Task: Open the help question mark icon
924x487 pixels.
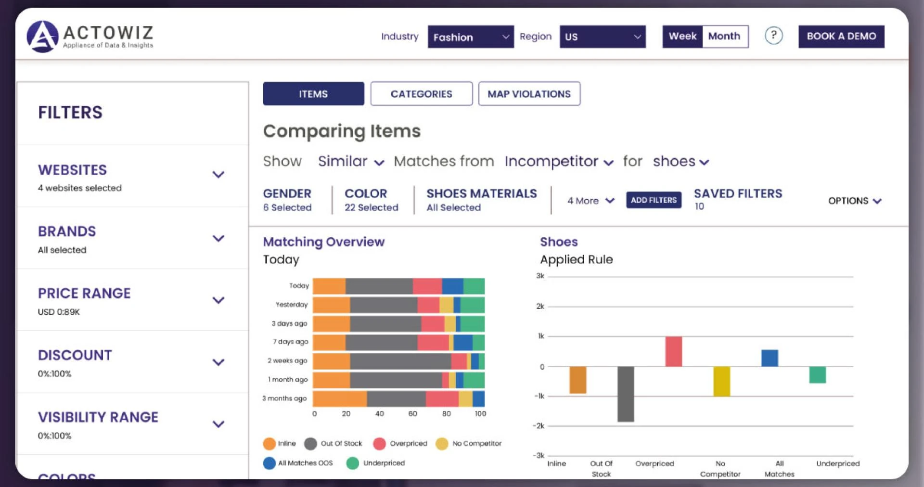Action: click(773, 36)
